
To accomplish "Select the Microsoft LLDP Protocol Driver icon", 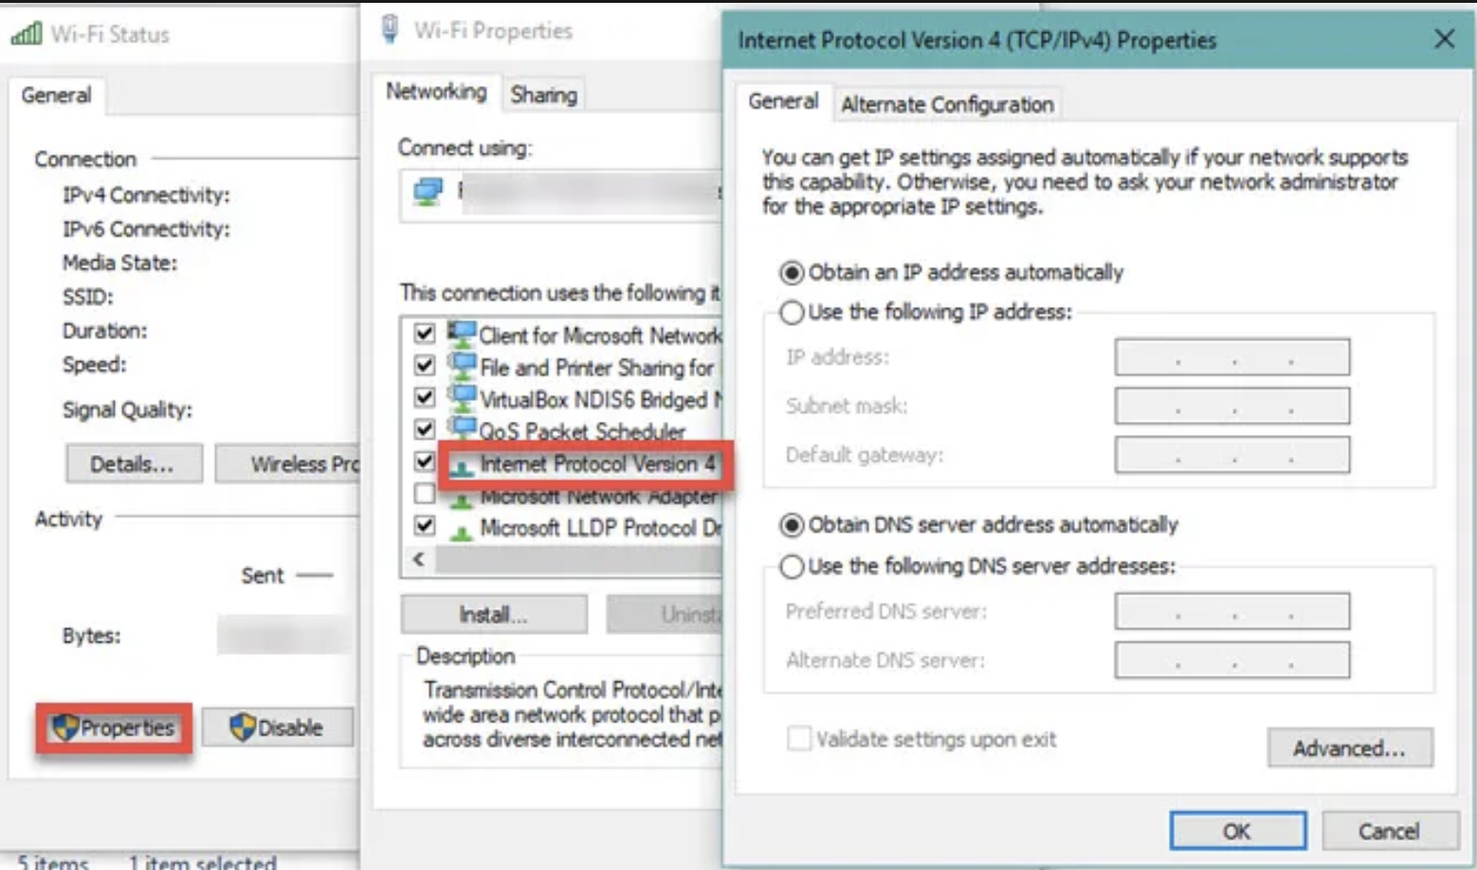I will click(x=462, y=529).
